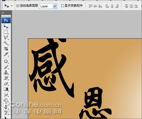
Task: Click the 恩 character on the canvas
Action: coord(95,103)
